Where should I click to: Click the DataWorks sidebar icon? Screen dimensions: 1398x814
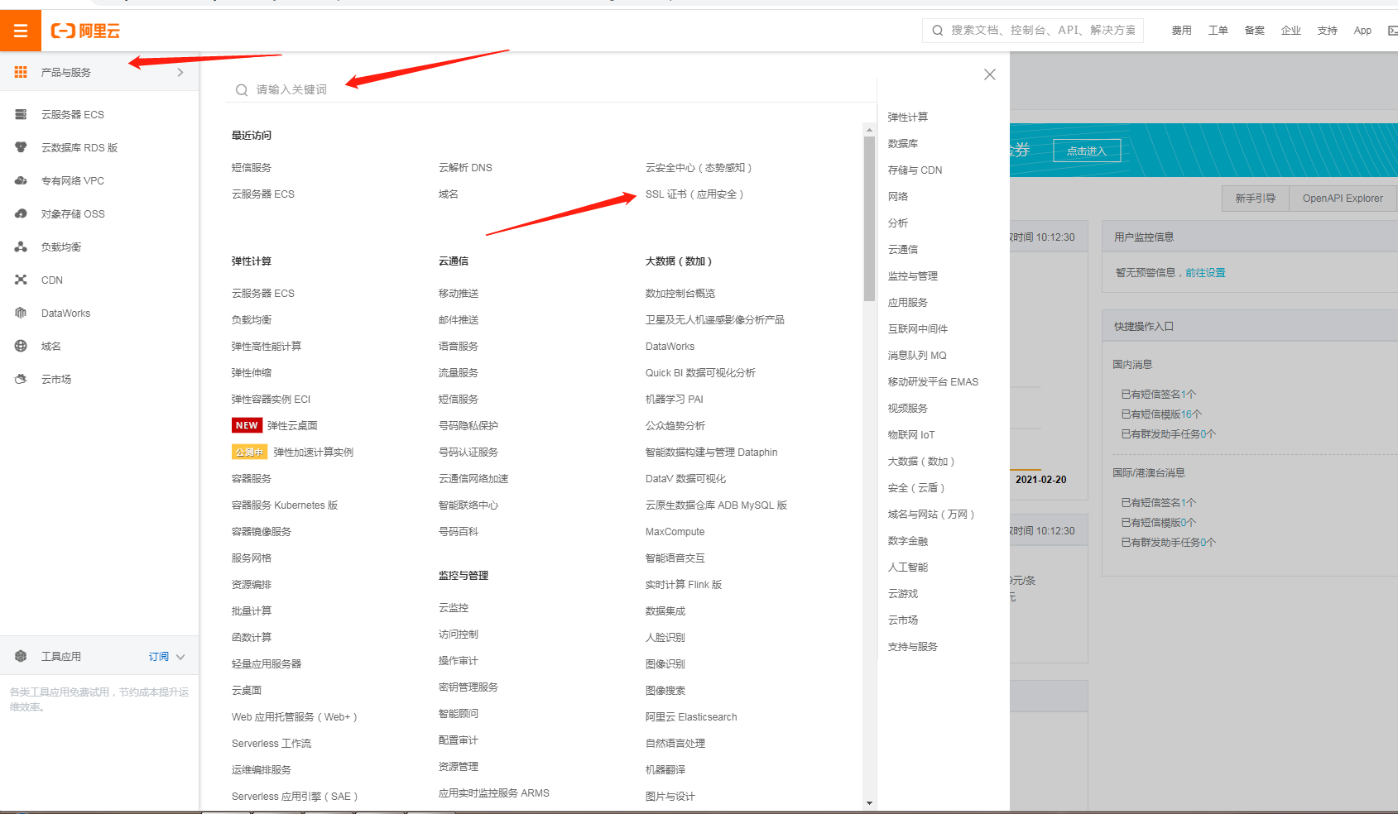point(21,313)
